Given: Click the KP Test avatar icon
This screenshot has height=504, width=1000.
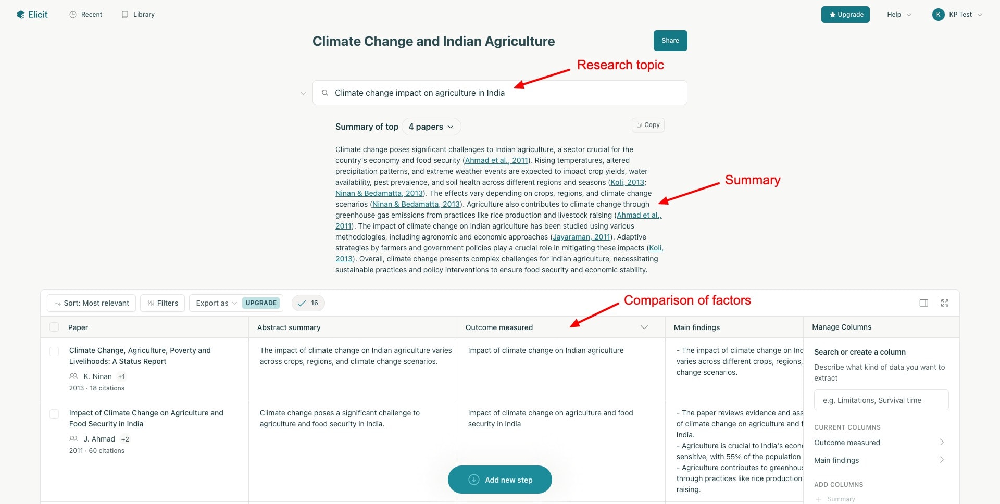Looking at the screenshot, I should point(938,15).
